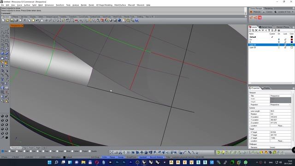The image size is (295, 166).
Task: Click the Undo arrow icon
Action: (x=38, y=20)
